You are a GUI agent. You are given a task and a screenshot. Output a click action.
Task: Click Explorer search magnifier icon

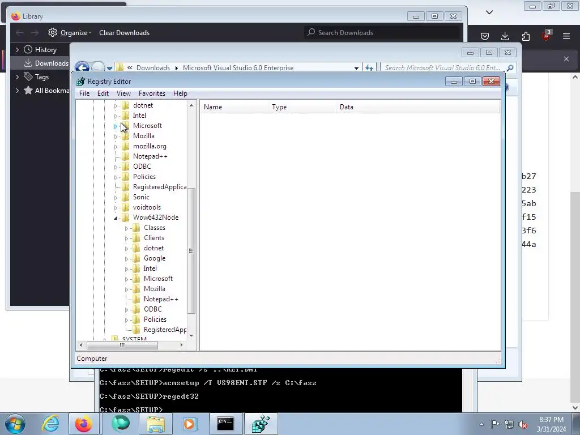510,68
